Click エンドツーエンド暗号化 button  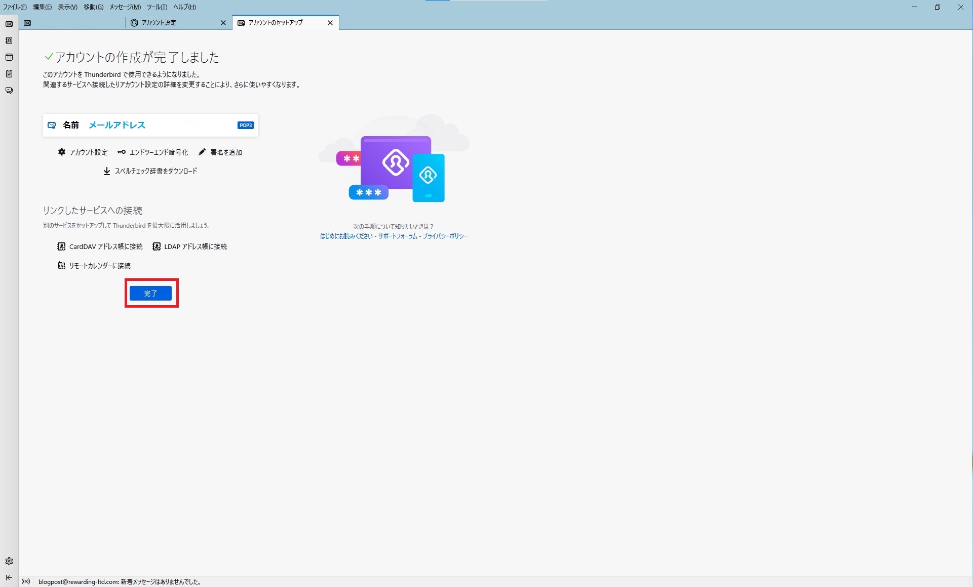click(x=153, y=152)
